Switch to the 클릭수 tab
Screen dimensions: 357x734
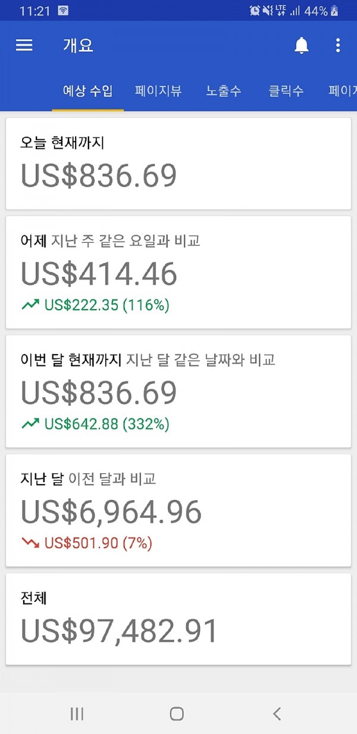(x=286, y=91)
